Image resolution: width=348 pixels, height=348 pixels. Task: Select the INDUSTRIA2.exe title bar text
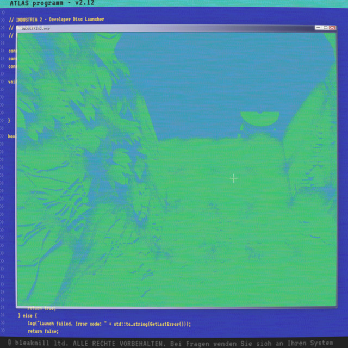click(x=36, y=28)
